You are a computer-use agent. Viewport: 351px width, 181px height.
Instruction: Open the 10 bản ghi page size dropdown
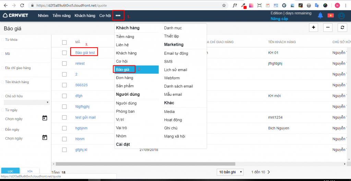click(230, 172)
